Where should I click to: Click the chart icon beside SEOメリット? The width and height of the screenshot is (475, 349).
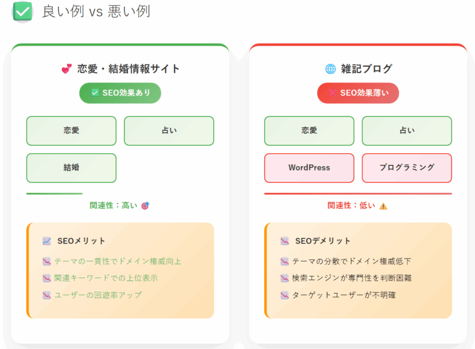pos(47,241)
